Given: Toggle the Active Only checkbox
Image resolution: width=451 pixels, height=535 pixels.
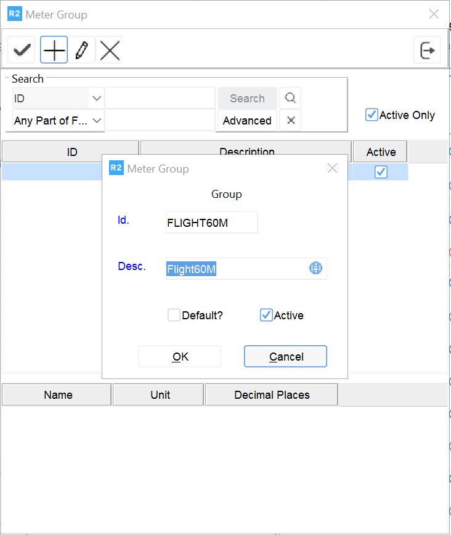Looking at the screenshot, I should pos(372,115).
